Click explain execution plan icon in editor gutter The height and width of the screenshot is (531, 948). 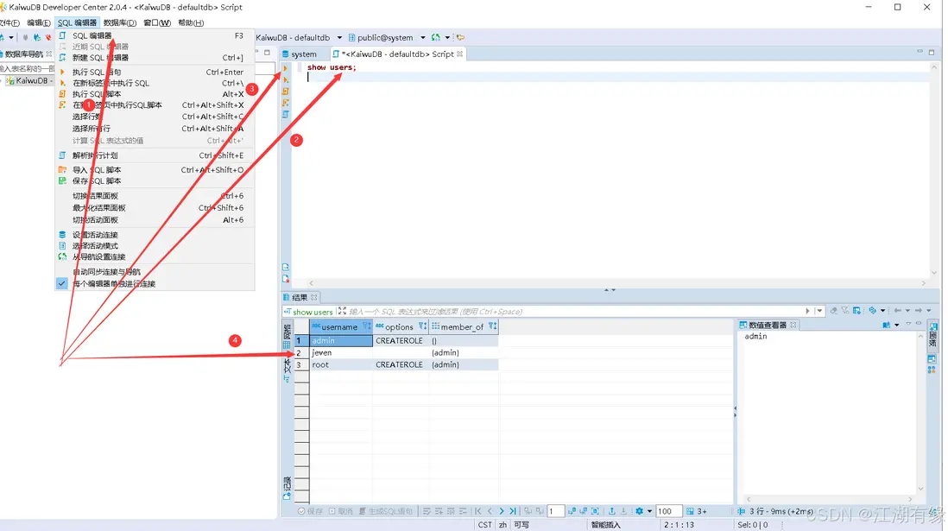pos(286,114)
